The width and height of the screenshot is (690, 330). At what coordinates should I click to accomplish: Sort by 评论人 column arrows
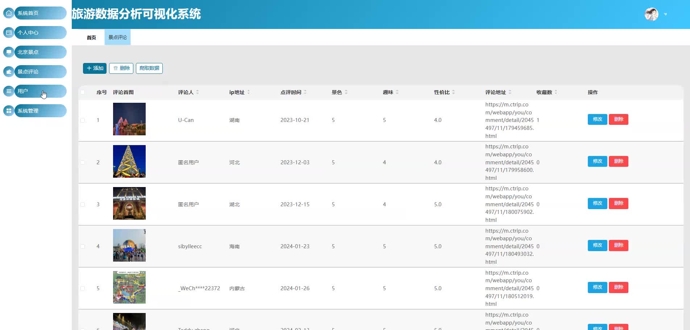[198, 92]
